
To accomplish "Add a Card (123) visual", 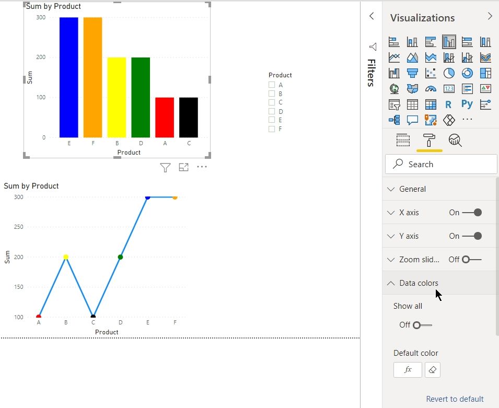I will (449, 89).
